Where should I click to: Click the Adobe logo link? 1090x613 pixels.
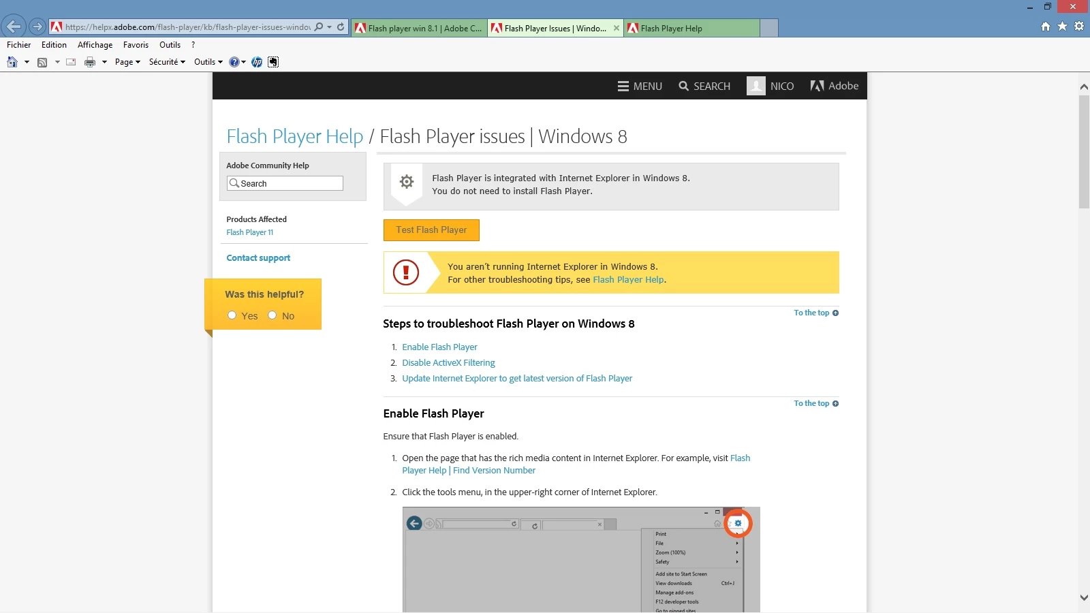click(x=835, y=86)
